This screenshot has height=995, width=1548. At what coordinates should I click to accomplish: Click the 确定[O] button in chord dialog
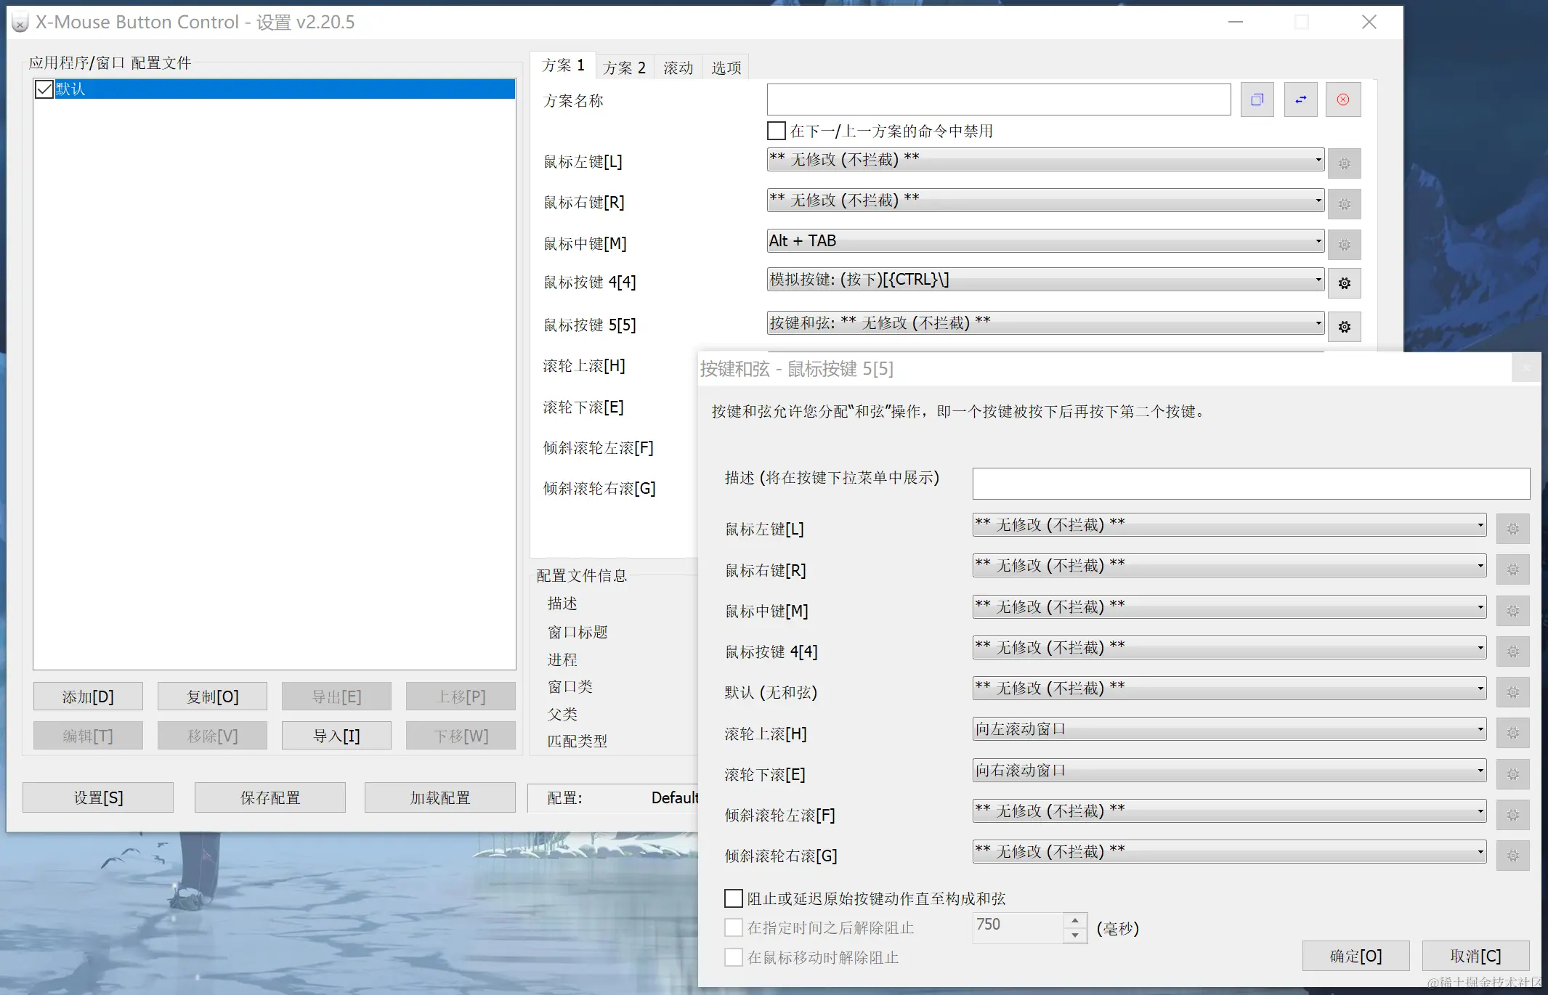click(x=1355, y=955)
